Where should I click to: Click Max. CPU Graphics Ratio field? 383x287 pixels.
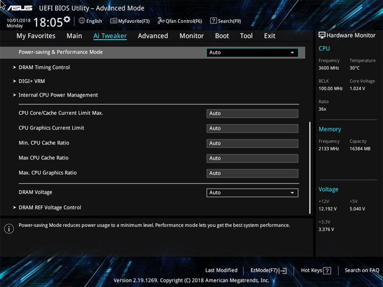point(252,173)
